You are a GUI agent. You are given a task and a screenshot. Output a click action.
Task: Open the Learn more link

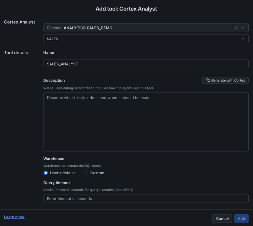coord(14,217)
